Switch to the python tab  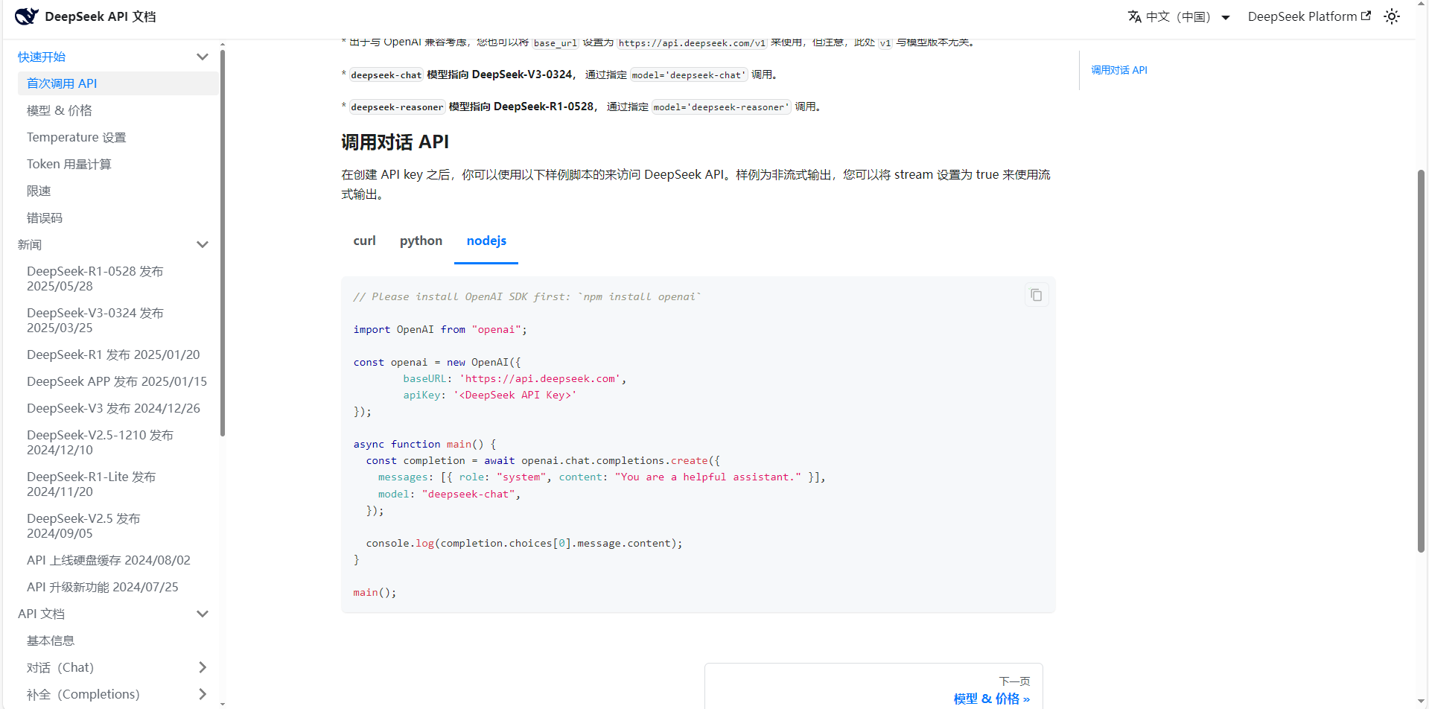(x=421, y=241)
